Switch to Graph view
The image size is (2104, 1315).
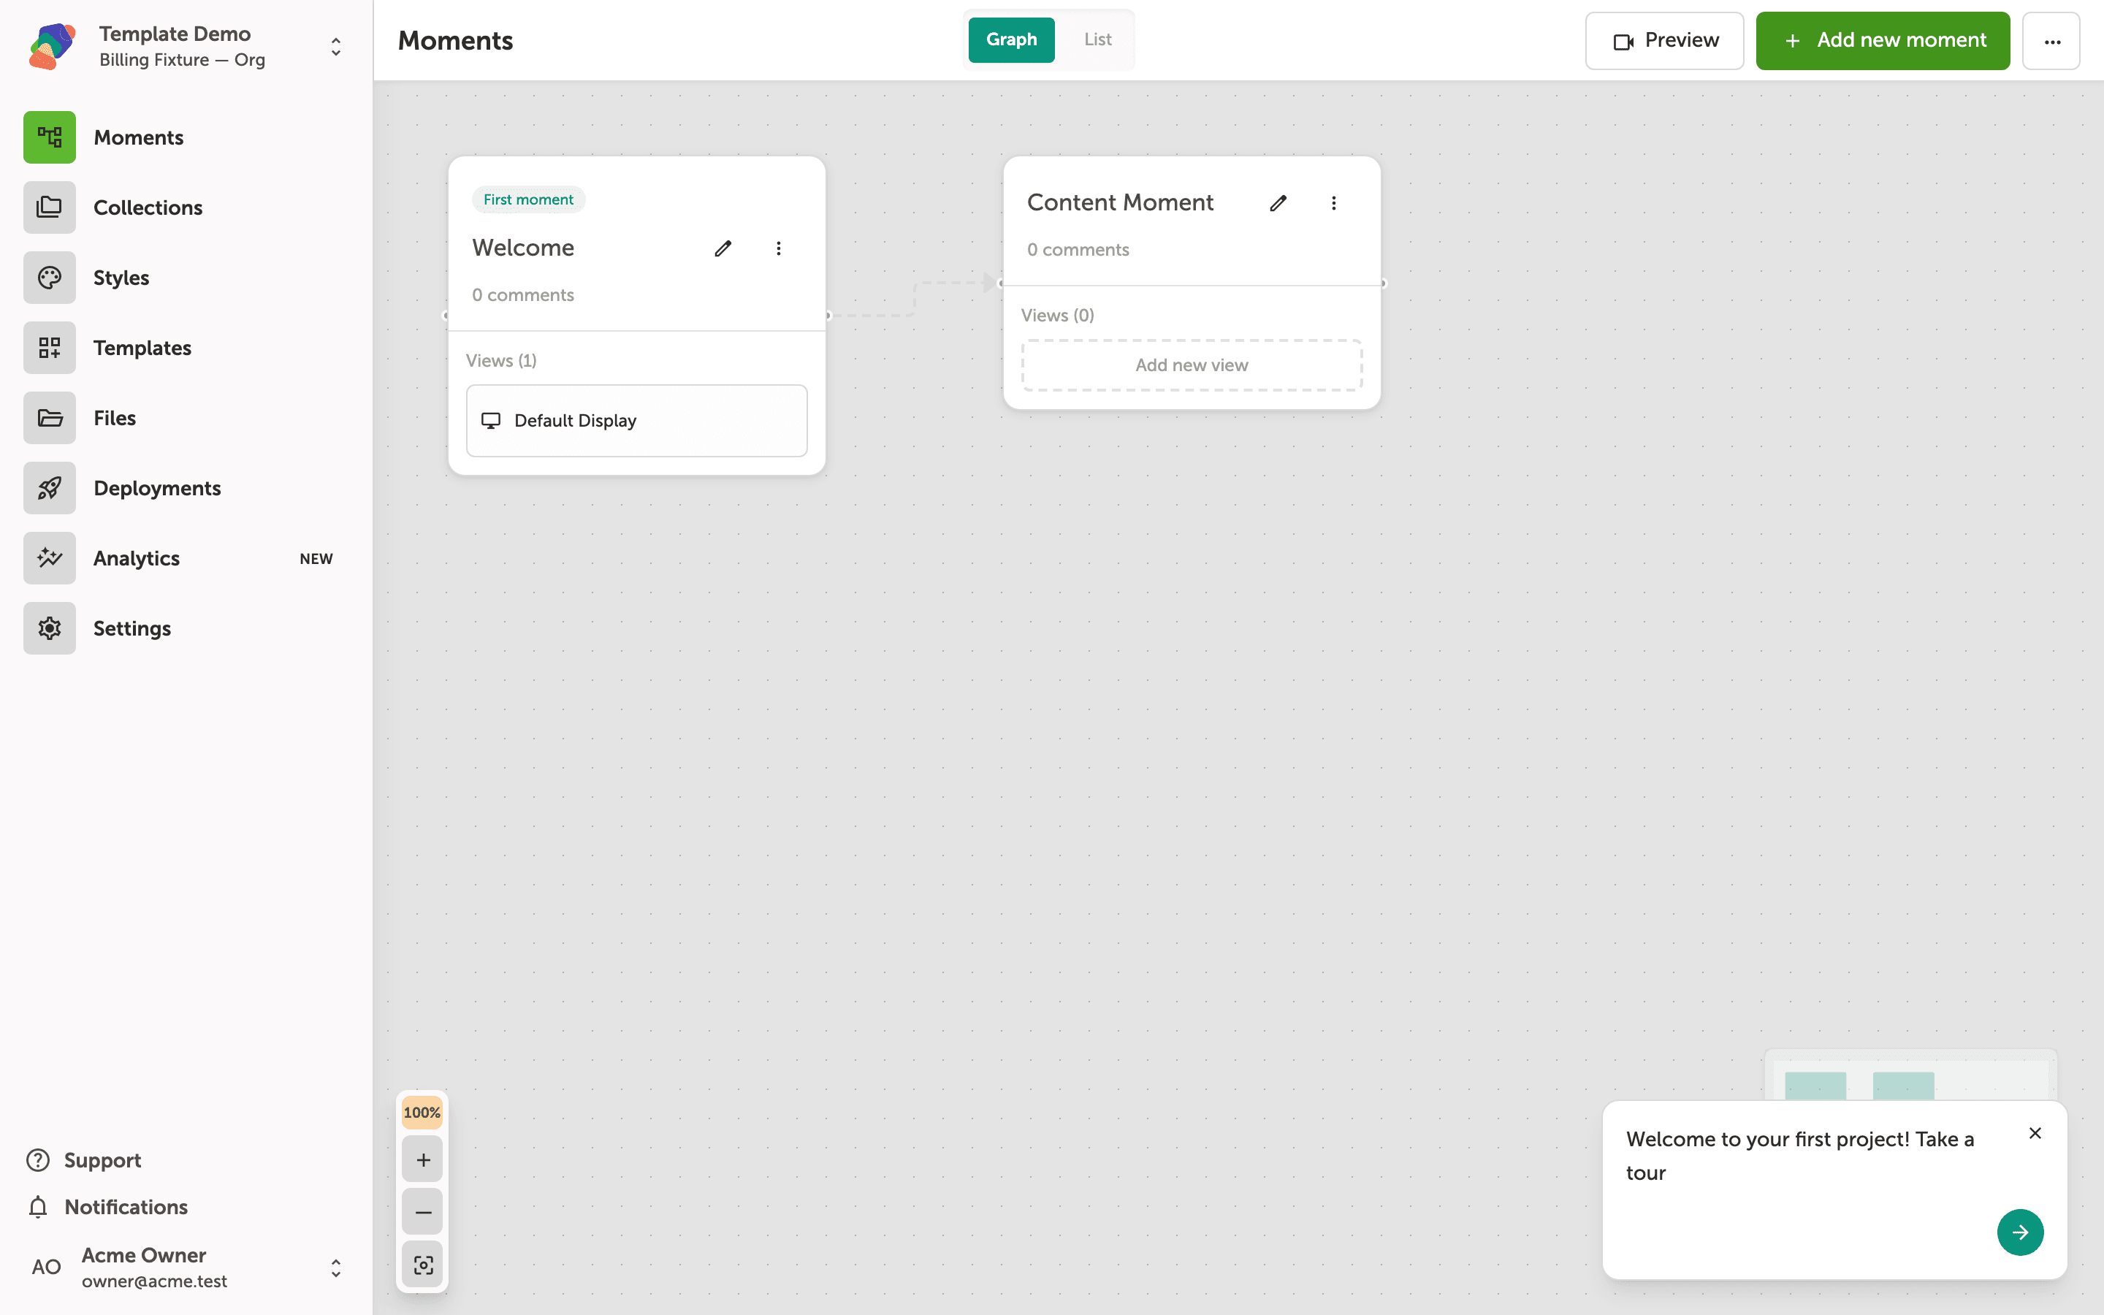[1011, 40]
